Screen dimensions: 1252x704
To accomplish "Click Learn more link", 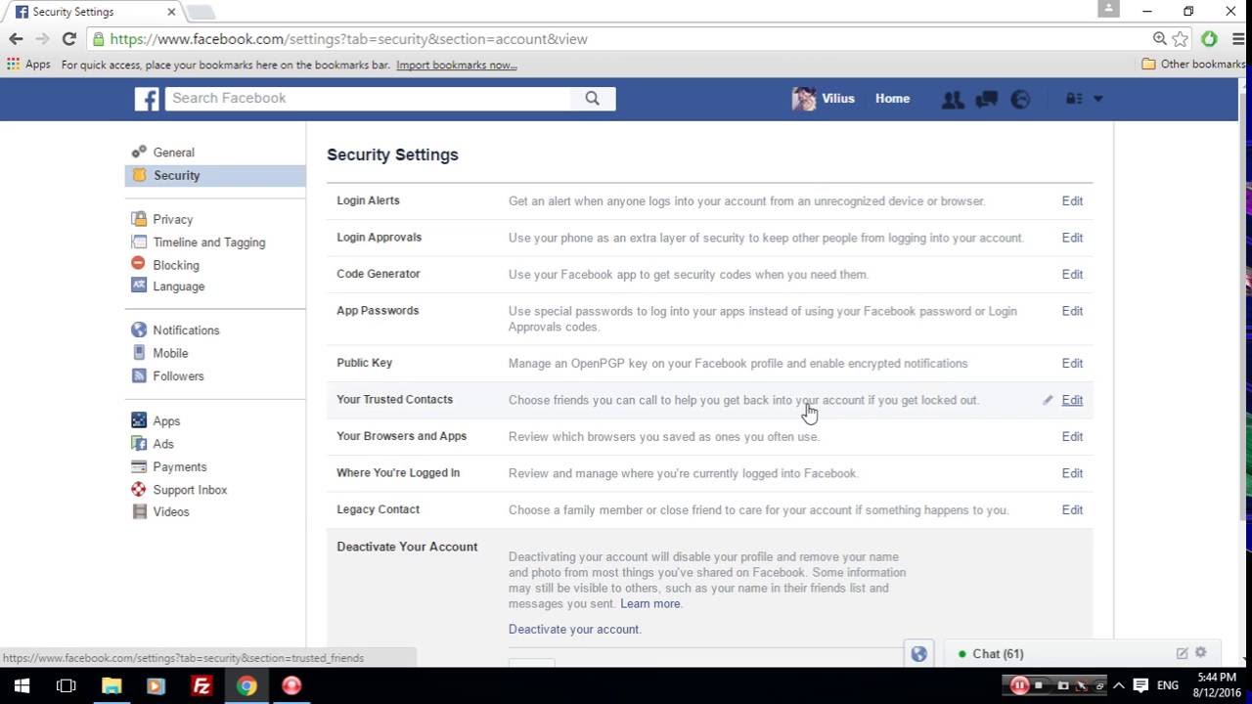I will [650, 604].
